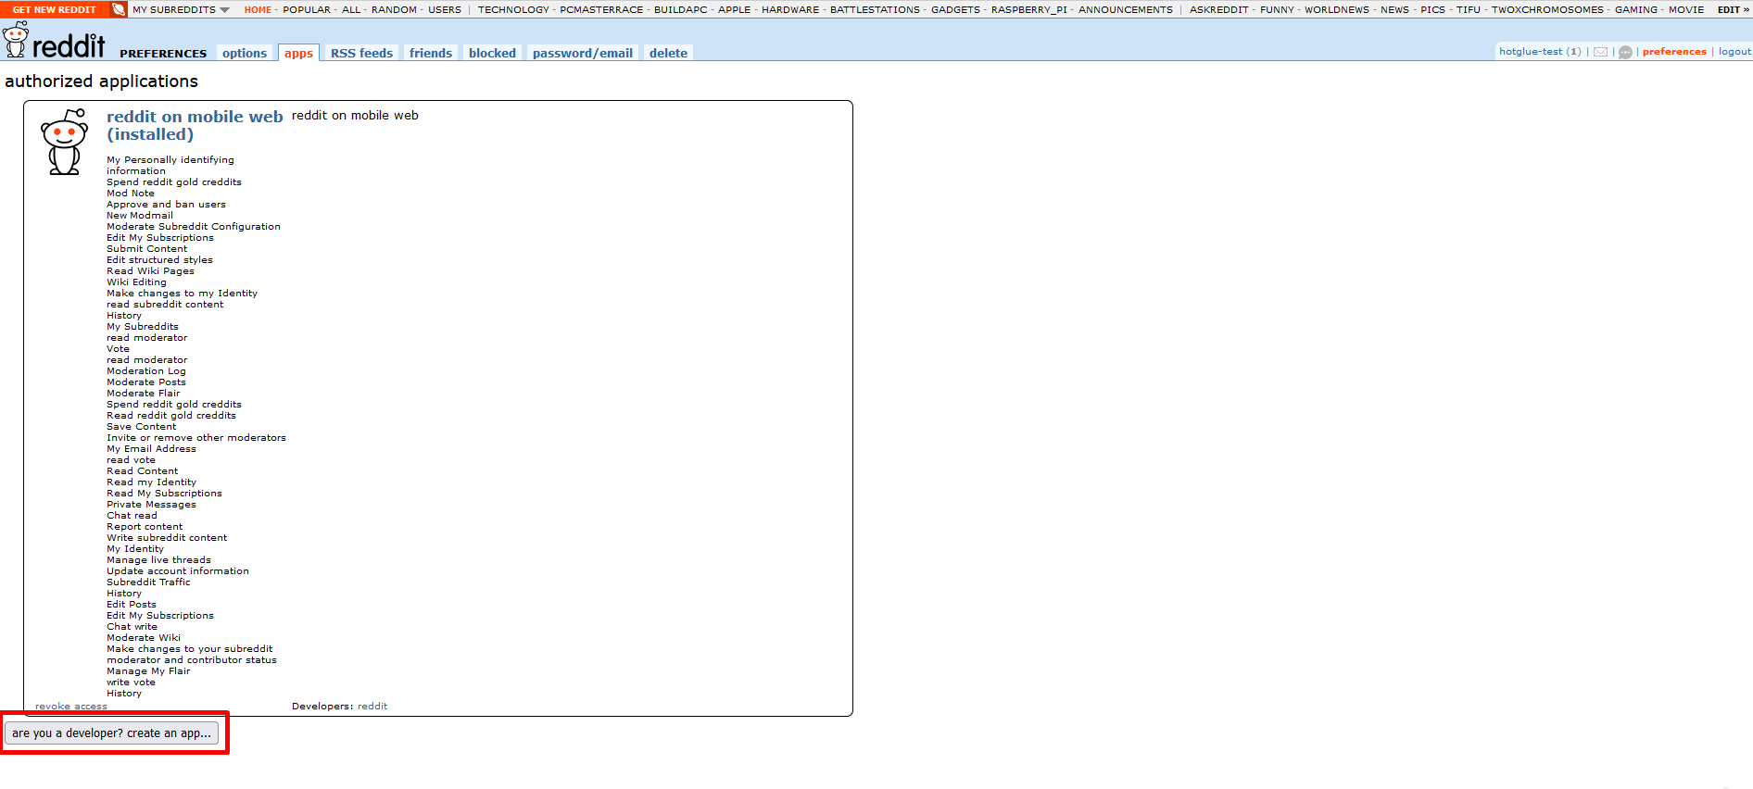Log out using the logout link
This screenshot has width=1753, height=789.
click(1734, 52)
